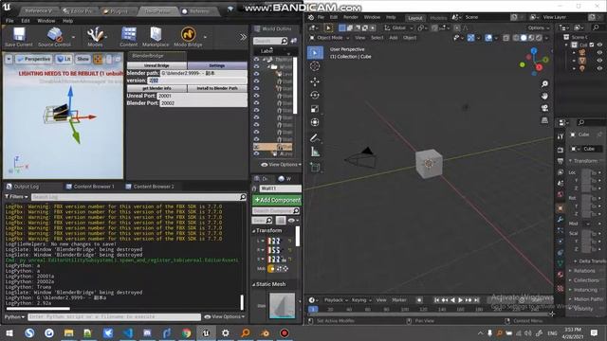
Task: Collapse the Transform section in Unreal Details
Action: click(254, 231)
